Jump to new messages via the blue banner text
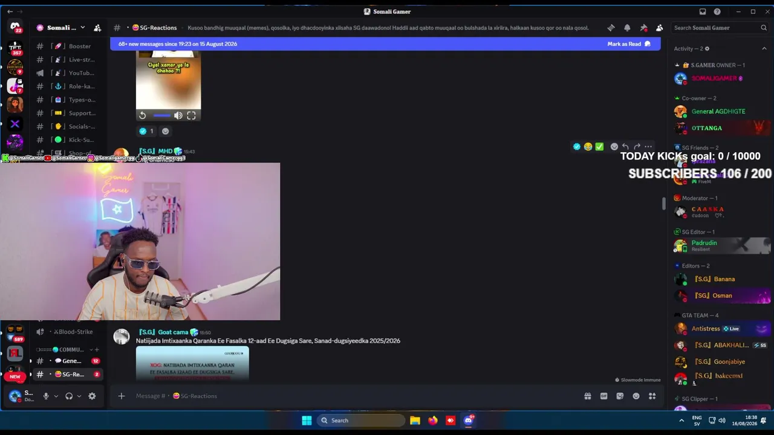This screenshot has height=435, width=774. (178, 44)
